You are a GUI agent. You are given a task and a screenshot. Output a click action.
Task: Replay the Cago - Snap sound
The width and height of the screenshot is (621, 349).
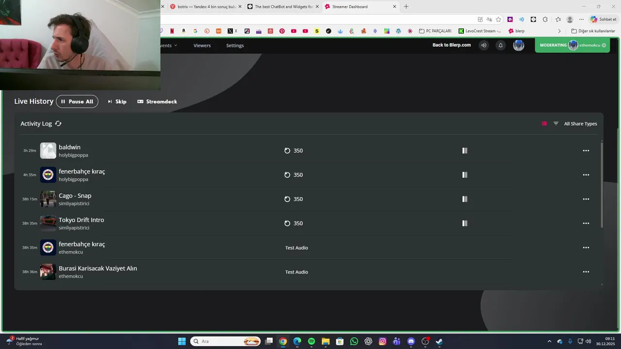tap(287, 199)
